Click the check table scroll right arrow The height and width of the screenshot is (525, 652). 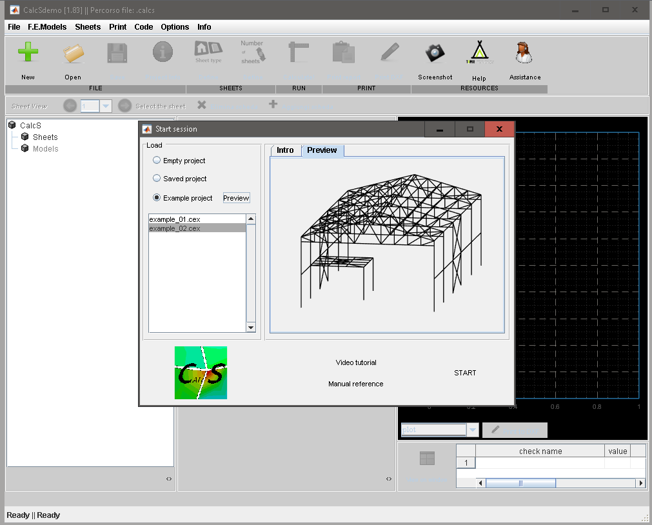pos(641,483)
